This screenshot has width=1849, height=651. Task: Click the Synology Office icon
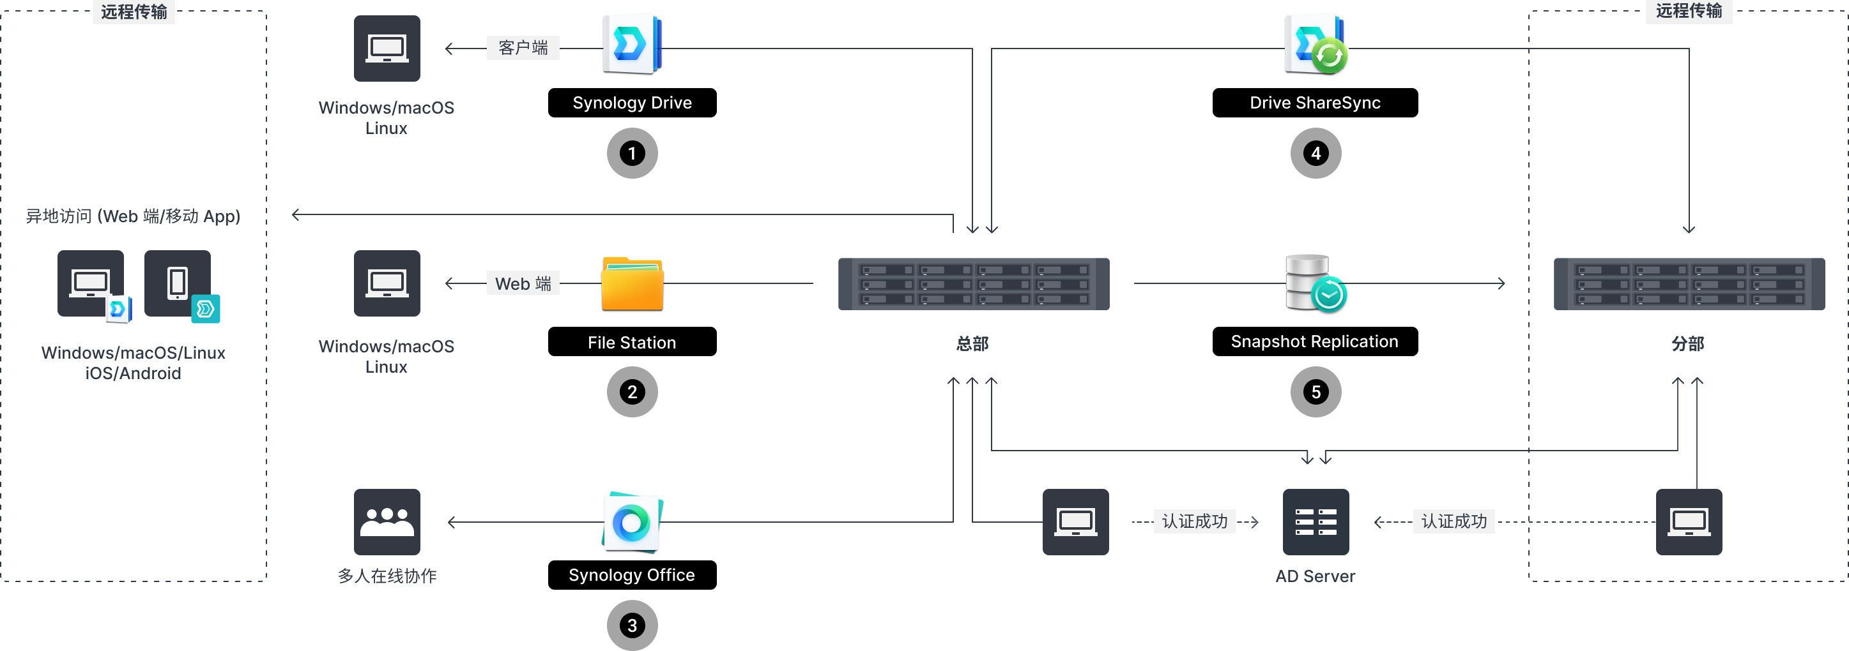coord(632,522)
